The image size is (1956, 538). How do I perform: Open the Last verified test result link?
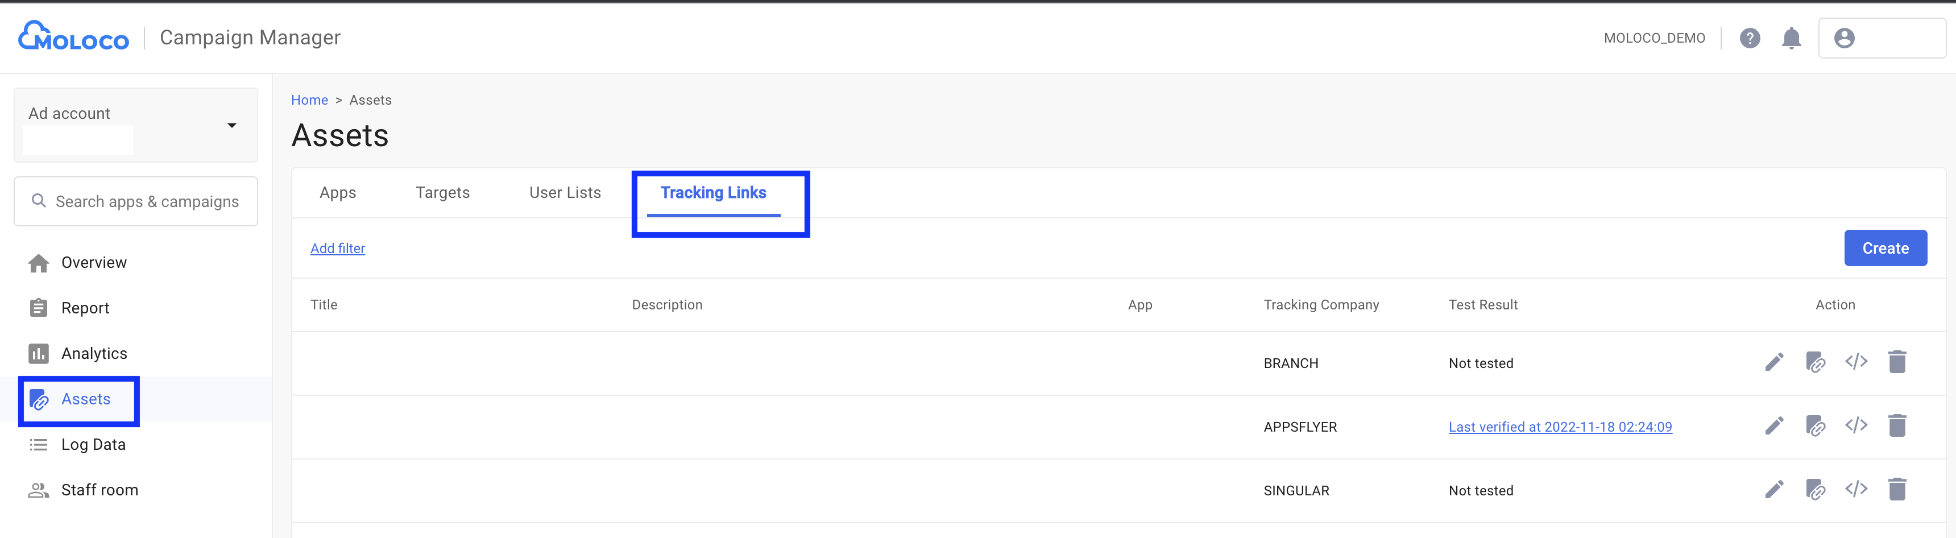tap(1560, 427)
